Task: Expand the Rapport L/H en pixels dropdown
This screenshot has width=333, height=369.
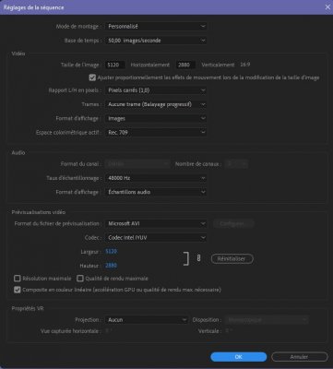Action: pos(156,90)
